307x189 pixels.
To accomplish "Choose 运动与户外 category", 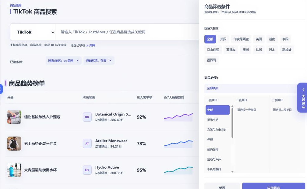I will pyautogui.click(x=217, y=159).
